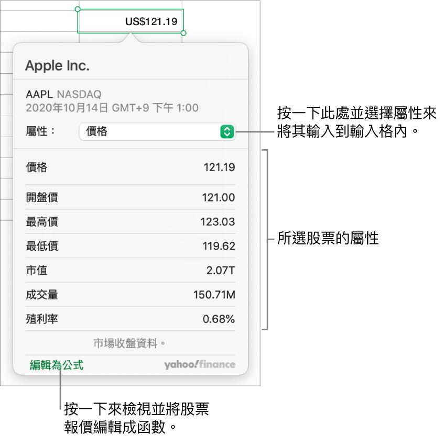The image size is (445, 436).
Task: Click the NASDAQ exchange label
Action: (x=79, y=94)
